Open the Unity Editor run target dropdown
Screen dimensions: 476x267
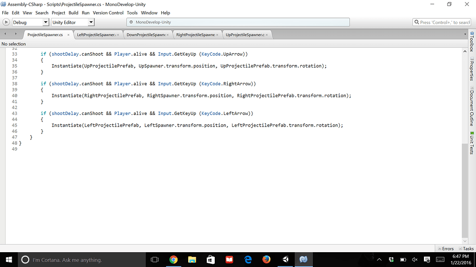point(90,22)
